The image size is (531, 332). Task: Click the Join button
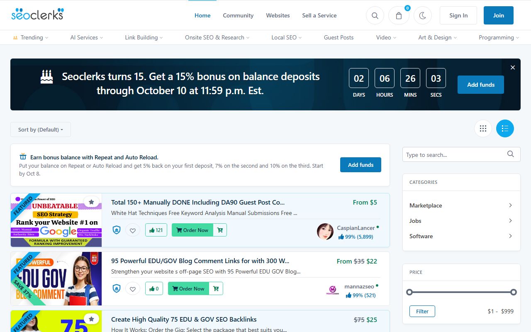[x=499, y=15]
